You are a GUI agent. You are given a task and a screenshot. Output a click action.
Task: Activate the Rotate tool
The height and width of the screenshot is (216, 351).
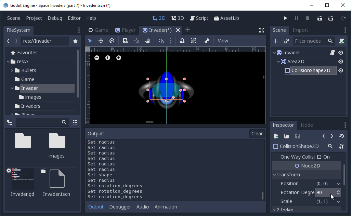click(112, 41)
